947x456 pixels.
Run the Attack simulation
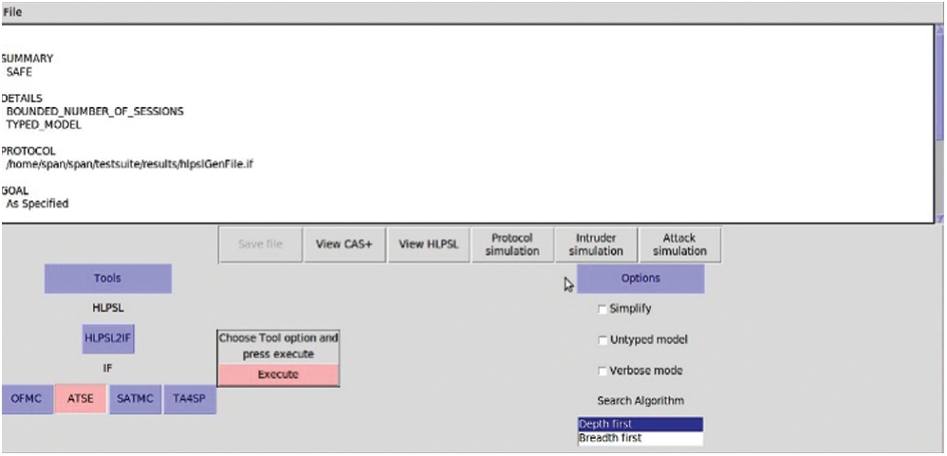[679, 245]
